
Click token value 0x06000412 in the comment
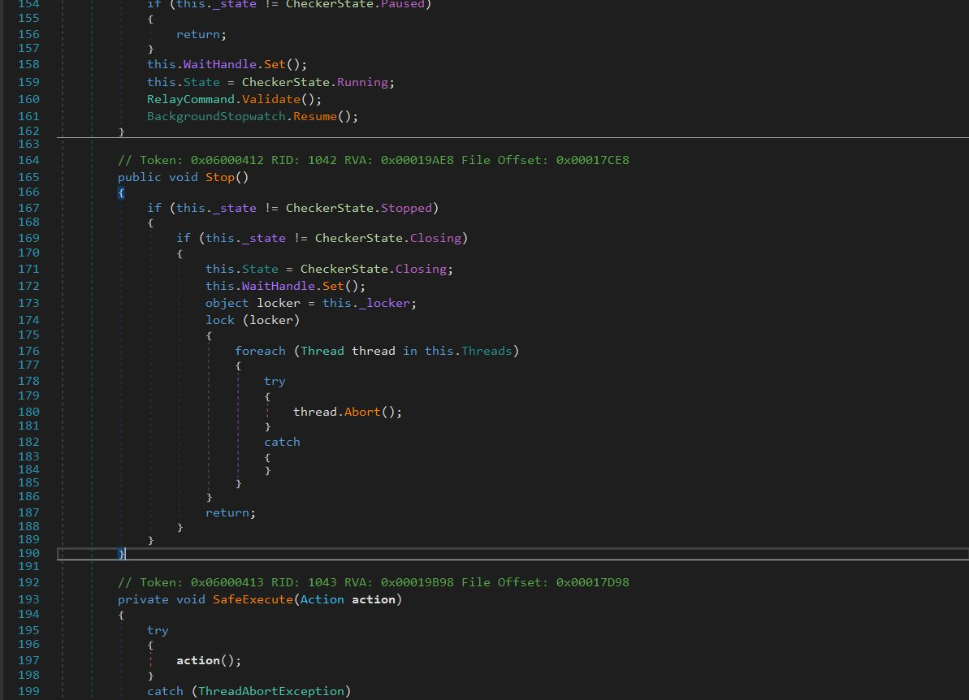point(227,161)
